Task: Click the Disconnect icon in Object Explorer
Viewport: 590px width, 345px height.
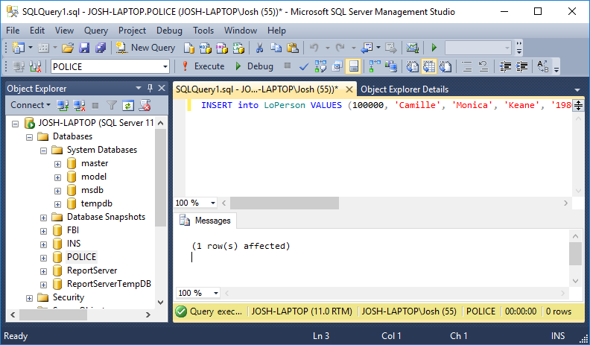Action: coord(79,105)
